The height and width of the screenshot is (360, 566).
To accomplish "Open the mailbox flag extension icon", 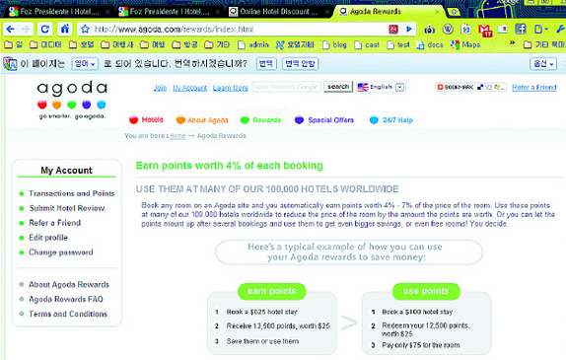I will (503, 29).
